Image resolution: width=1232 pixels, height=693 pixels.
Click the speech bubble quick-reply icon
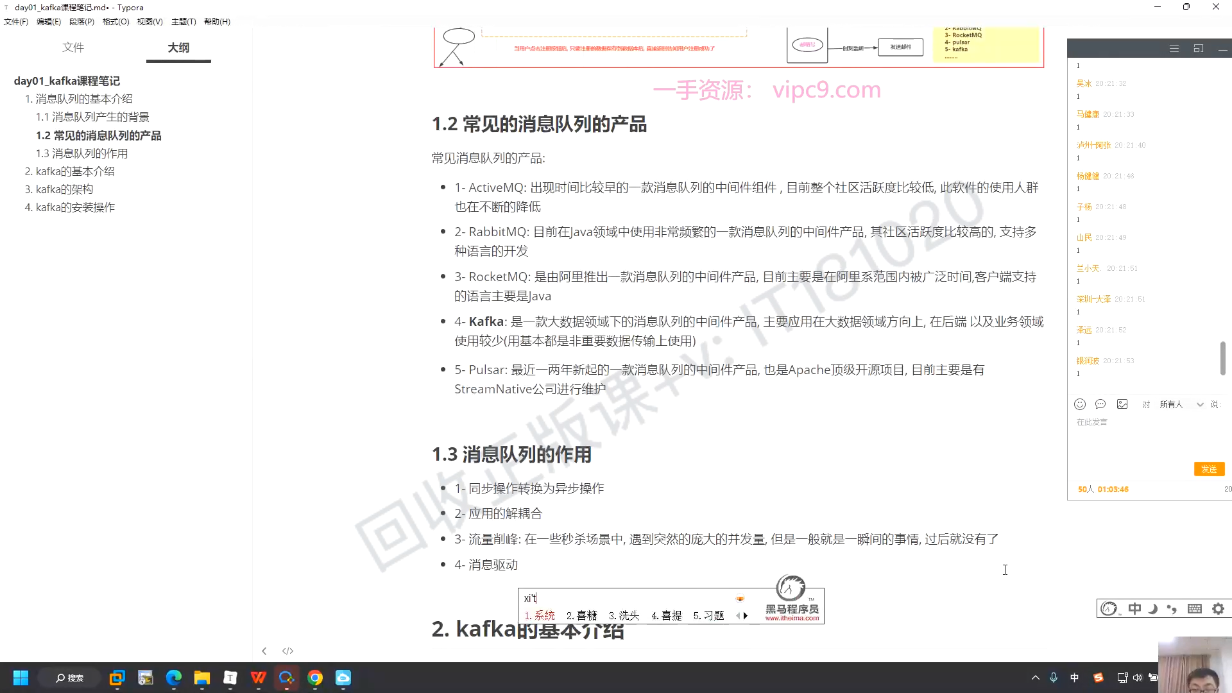coord(1100,404)
